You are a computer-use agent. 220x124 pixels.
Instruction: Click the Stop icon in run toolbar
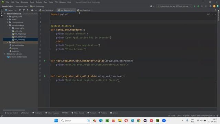pos(206,6)
